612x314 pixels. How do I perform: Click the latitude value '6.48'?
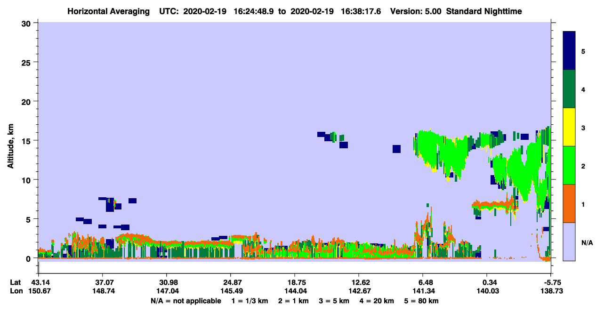point(426,282)
